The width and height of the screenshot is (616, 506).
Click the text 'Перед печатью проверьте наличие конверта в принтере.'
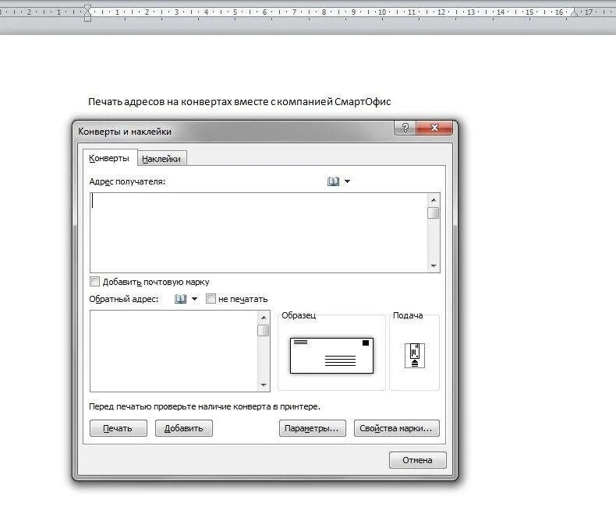click(204, 406)
